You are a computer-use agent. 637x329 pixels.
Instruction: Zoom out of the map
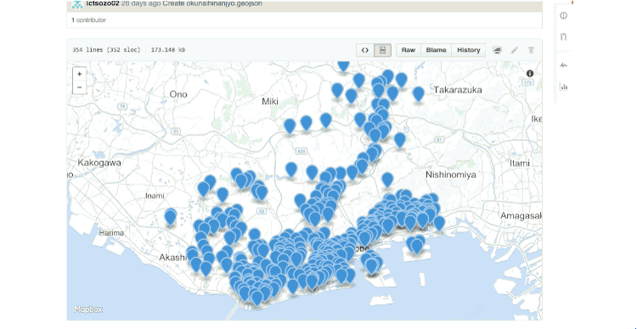point(80,87)
